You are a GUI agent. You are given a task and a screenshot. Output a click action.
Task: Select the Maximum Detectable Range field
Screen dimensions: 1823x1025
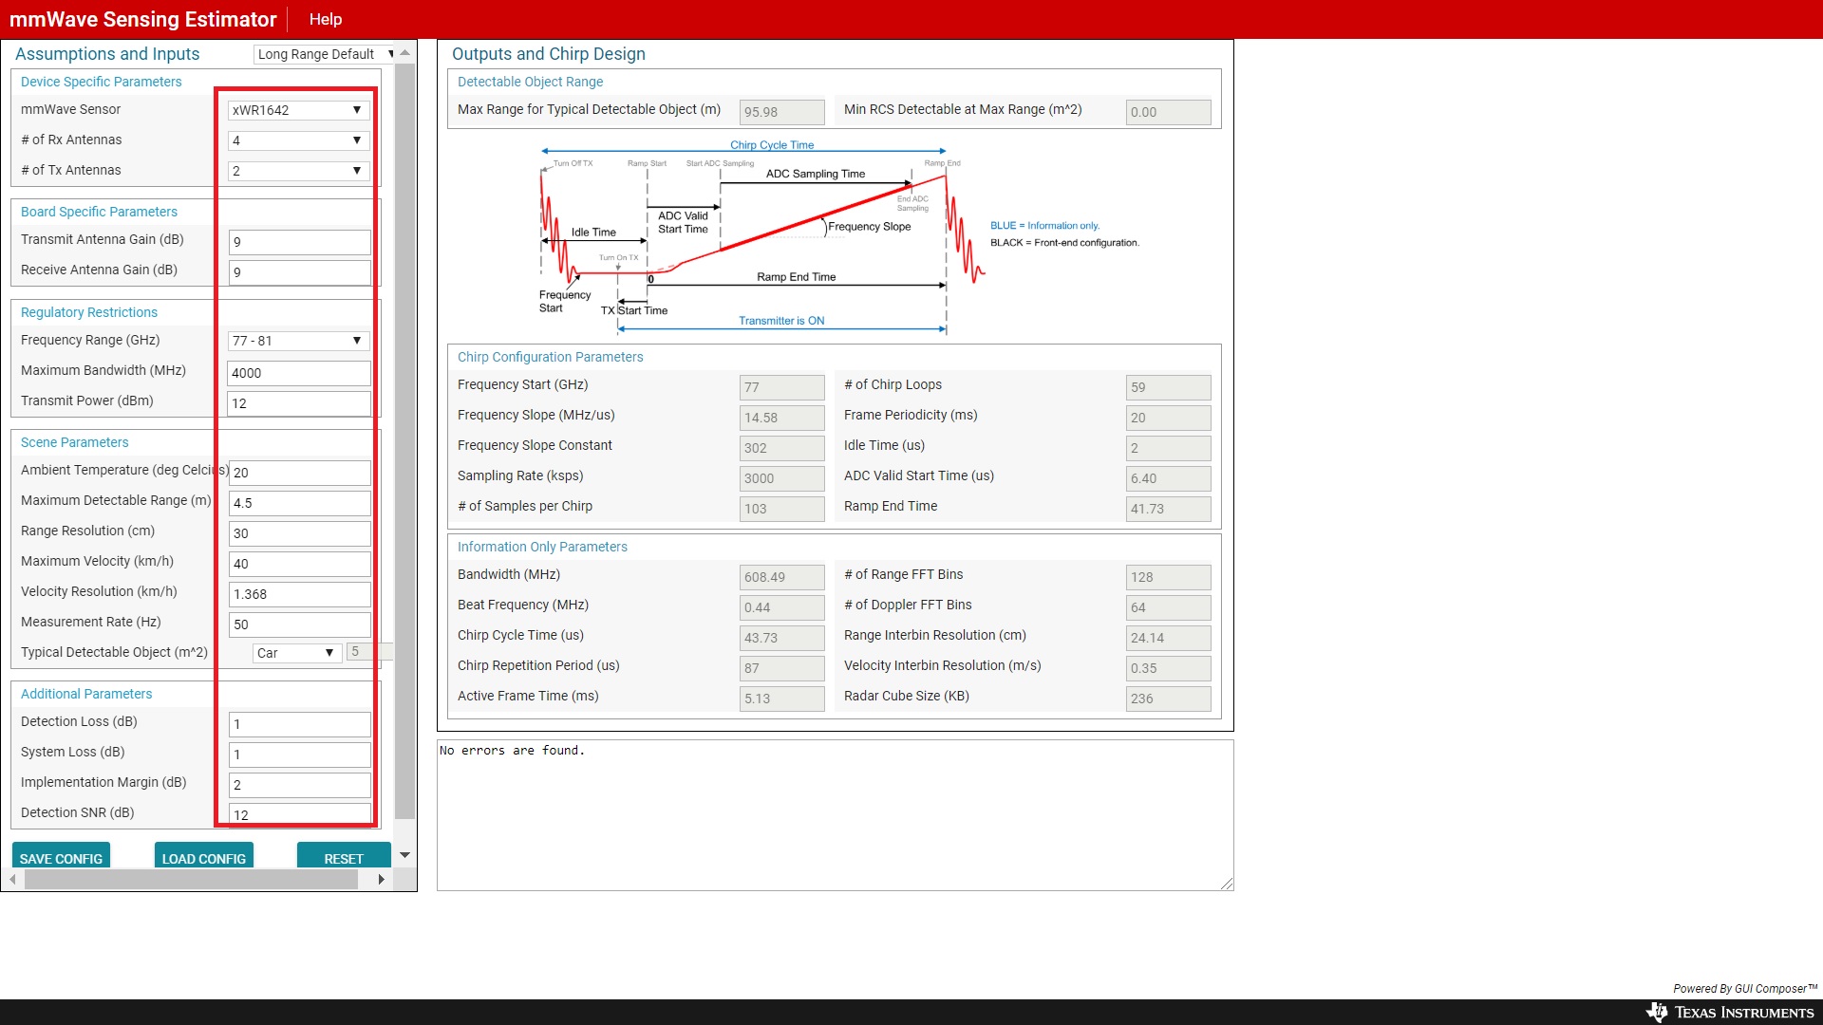pyautogui.click(x=298, y=503)
